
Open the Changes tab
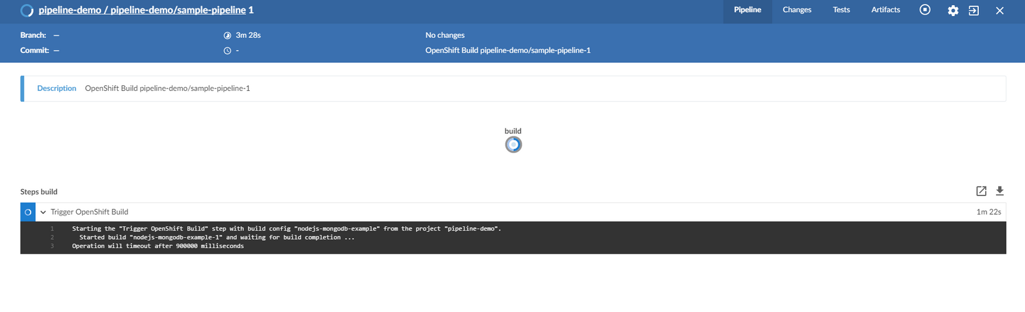(796, 10)
